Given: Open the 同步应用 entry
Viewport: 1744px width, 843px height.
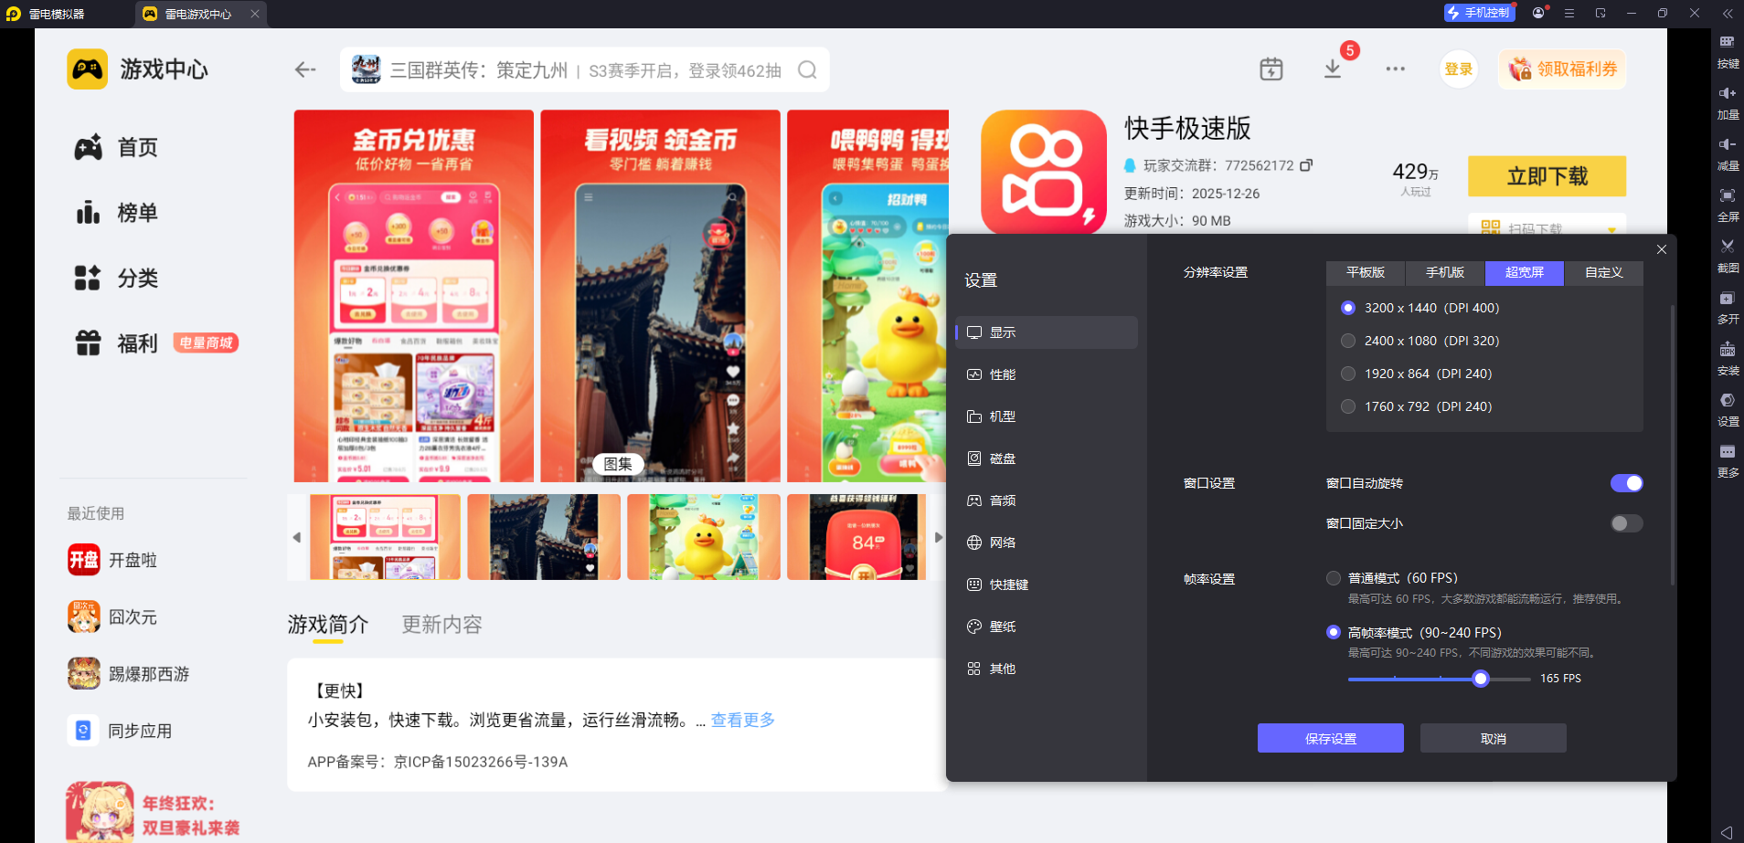Looking at the screenshot, I should [120, 731].
